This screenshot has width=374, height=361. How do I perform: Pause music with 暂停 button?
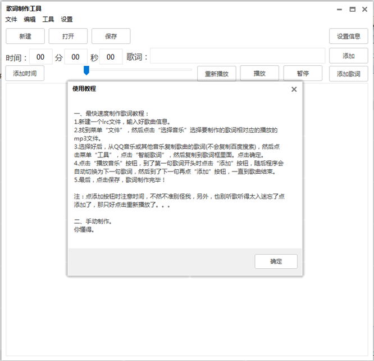[303, 73]
